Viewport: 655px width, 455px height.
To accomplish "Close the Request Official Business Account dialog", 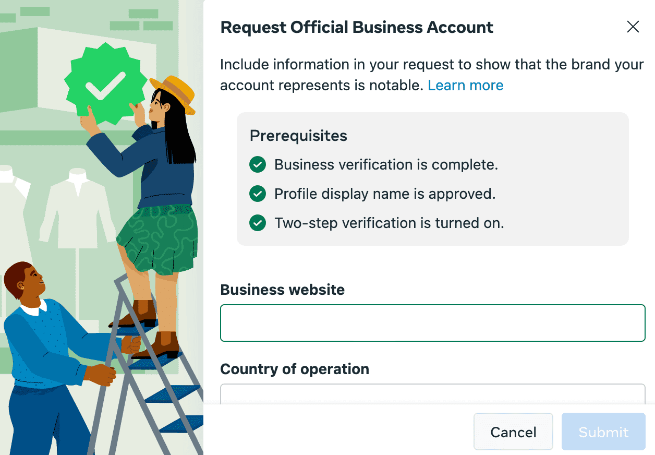I will coord(633,27).
